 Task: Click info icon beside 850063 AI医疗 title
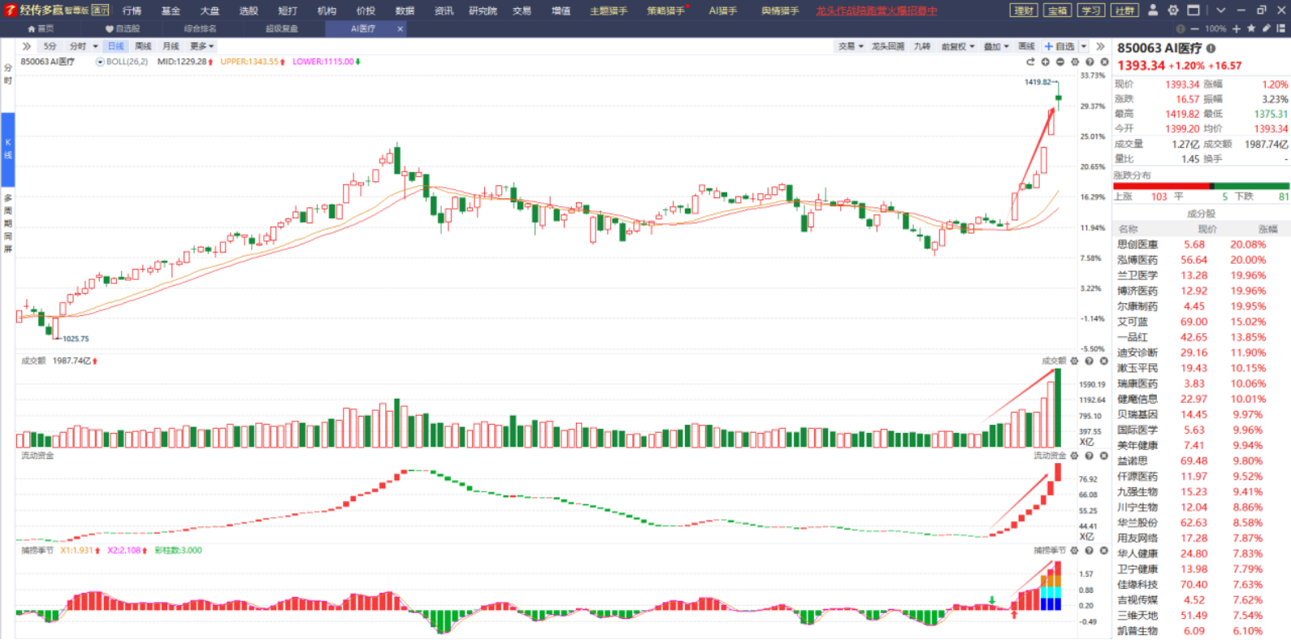1211,49
